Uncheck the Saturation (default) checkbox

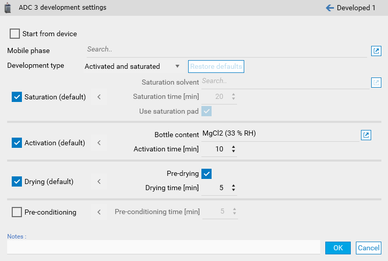(17, 97)
